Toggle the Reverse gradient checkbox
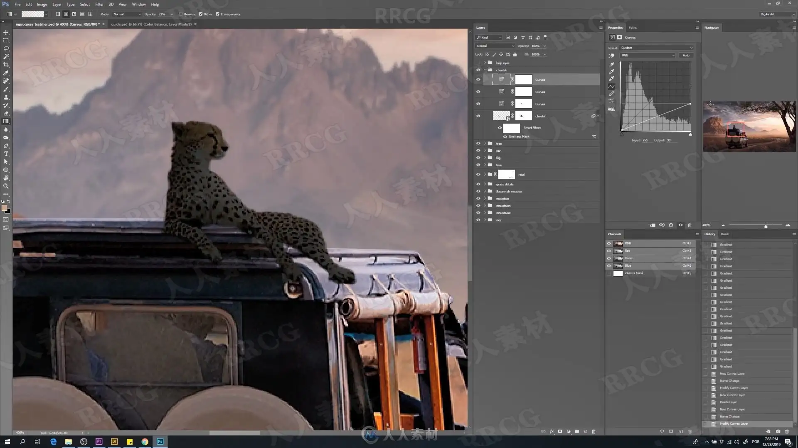The height and width of the screenshot is (448, 798). click(x=181, y=14)
